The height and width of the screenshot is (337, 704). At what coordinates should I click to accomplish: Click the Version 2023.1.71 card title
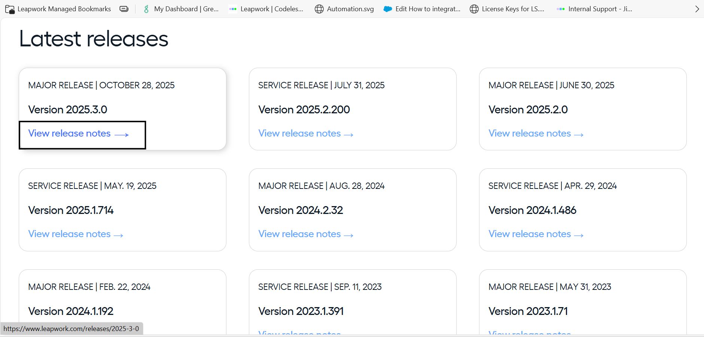pyautogui.click(x=528, y=311)
